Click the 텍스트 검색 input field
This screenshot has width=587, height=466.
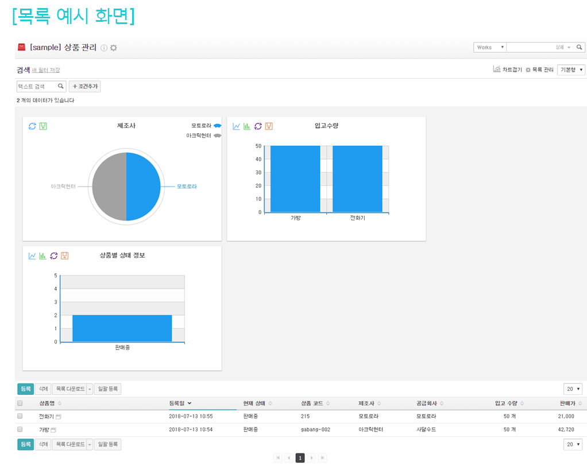[x=37, y=87]
